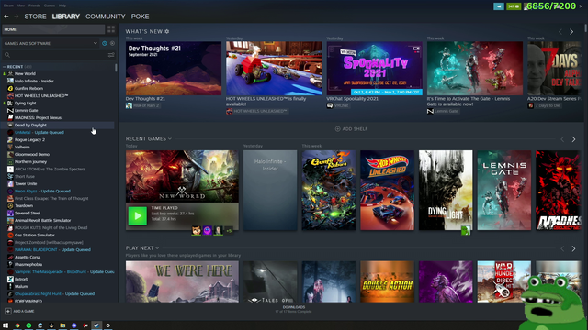
Task: Click the main content vertical scrollbar
Action: 586,28
